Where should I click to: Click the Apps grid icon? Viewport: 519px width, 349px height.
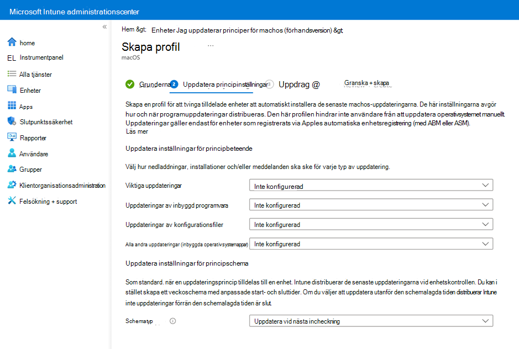coord(12,105)
